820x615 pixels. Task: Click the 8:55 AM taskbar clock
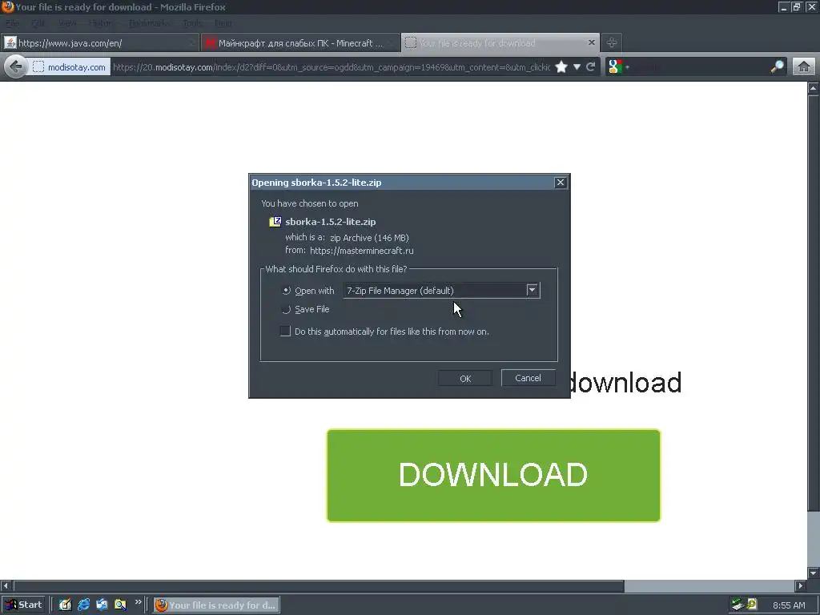coord(789,605)
